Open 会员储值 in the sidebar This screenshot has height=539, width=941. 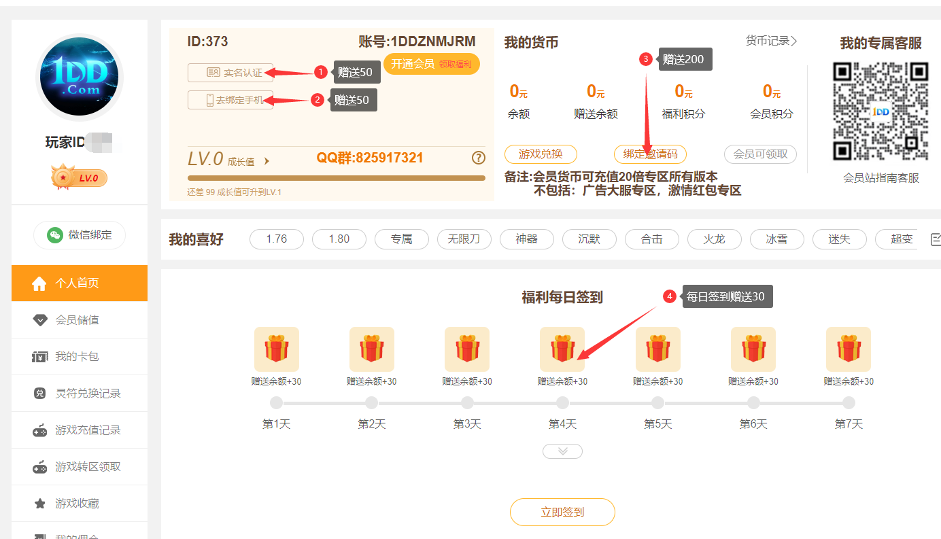click(79, 320)
